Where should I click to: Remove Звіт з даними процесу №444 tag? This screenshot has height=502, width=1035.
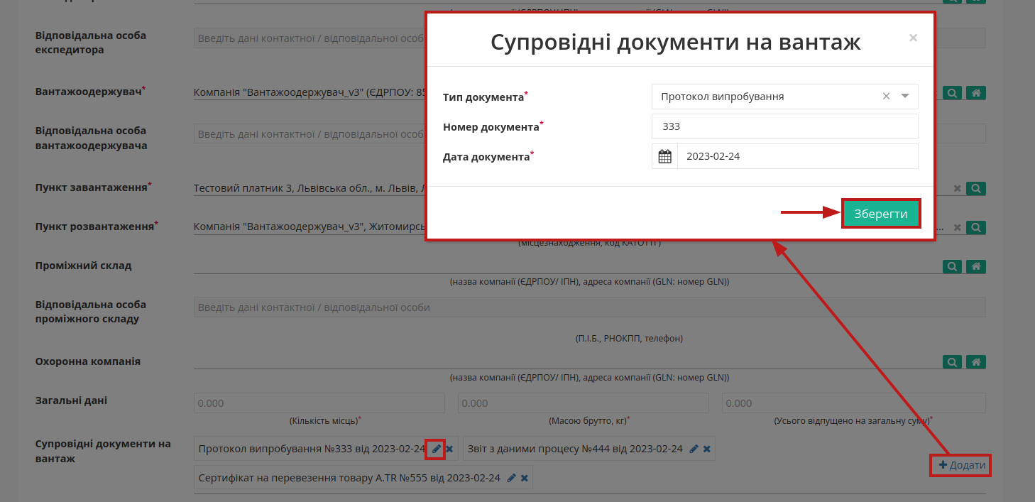pyautogui.click(x=707, y=449)
